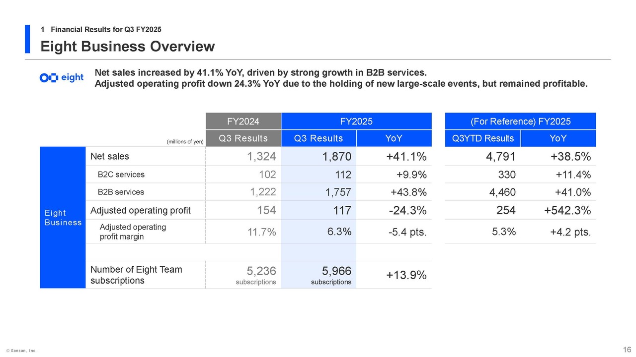The height and width of the screenshot is (357, 636).
Task: Click the Eight logo icon
Action: pos(61,78)
